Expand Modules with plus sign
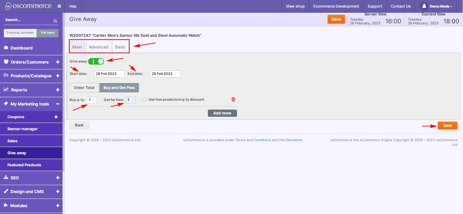This screenshot has width=463, height=214. tap(58, 205)
